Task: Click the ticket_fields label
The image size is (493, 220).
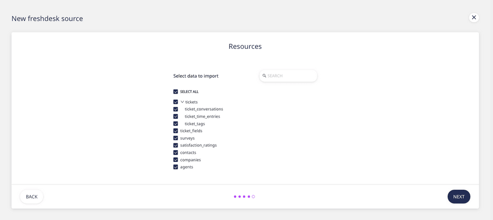Action: click(x=191, y=131)
